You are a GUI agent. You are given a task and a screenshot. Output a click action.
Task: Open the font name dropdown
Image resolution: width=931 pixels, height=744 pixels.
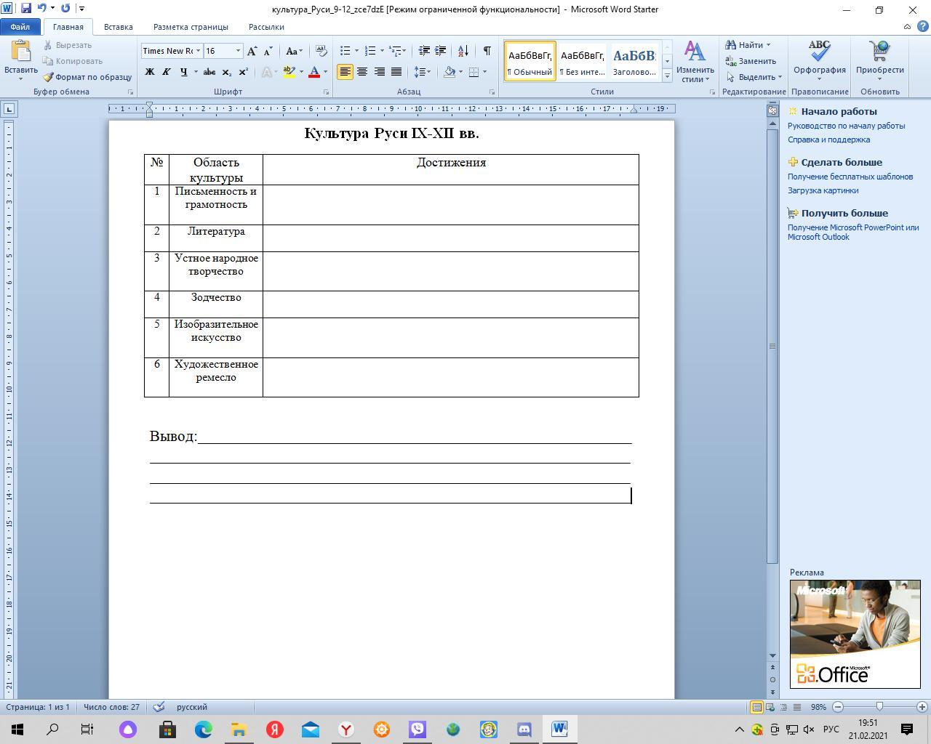(x=198, y=51)
